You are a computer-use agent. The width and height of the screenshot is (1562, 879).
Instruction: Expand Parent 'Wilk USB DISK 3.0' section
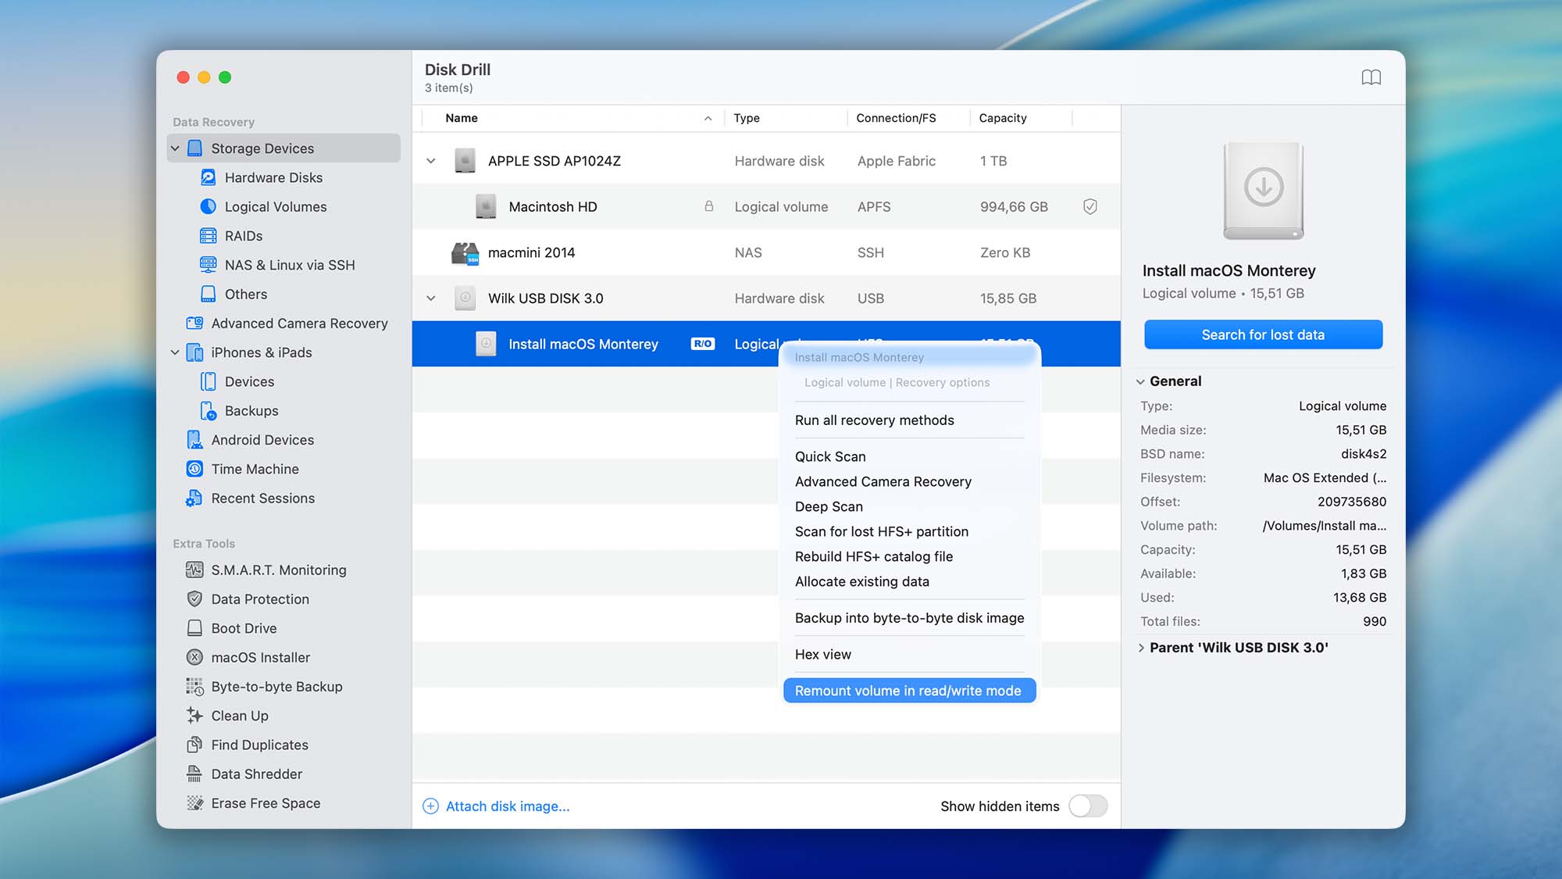tap(1141, 648)
